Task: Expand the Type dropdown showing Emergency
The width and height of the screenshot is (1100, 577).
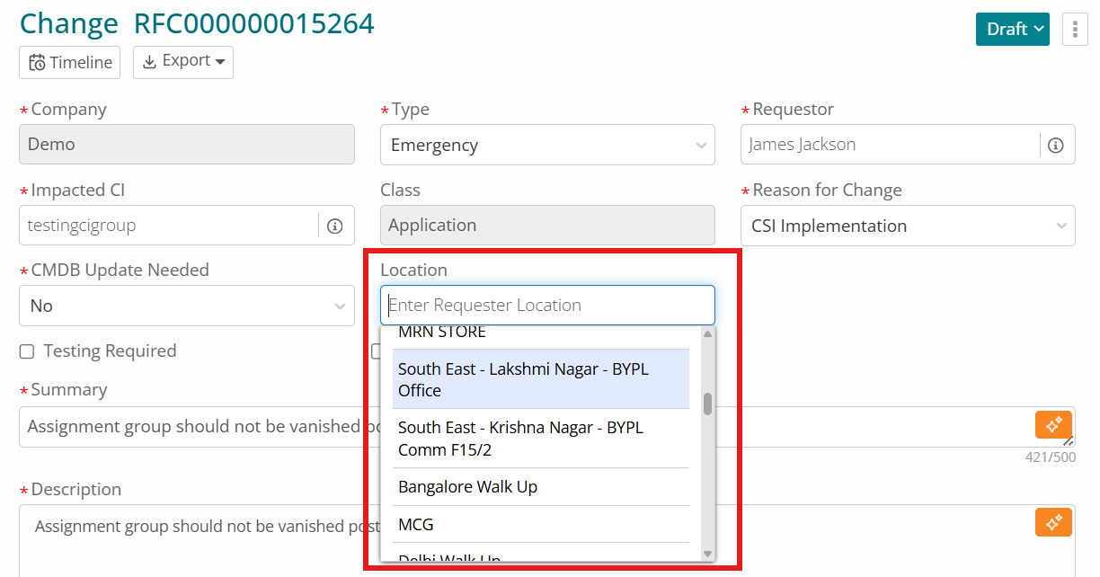Action: pyautogui.click(x=547, y=146)
